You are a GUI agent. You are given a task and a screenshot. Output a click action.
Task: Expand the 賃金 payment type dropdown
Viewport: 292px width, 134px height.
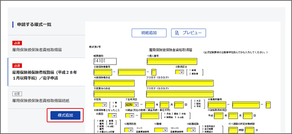[x=130, y=115]
